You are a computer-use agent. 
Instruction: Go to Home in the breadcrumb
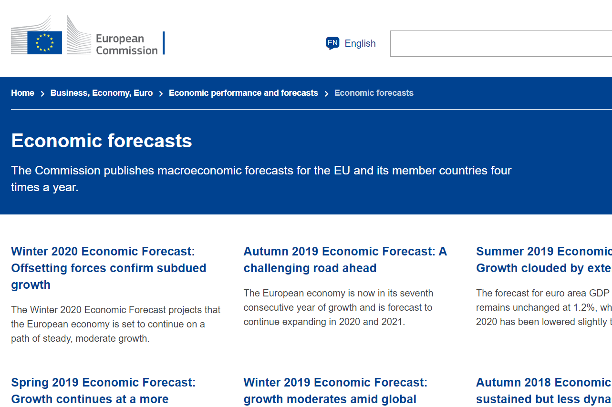click(22, 93)
